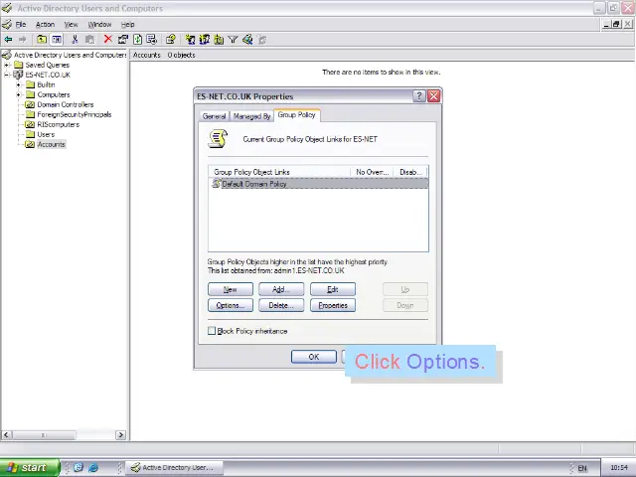Screen dimensions: 636x477
Task: Click the Cut scissors icon
Action: point(75,40)
